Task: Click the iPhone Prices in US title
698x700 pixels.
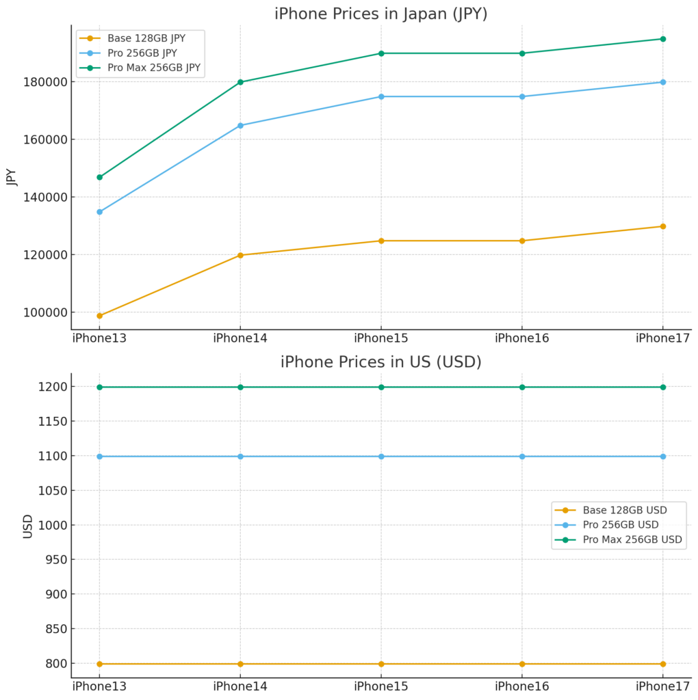Action: click(380, 362)
